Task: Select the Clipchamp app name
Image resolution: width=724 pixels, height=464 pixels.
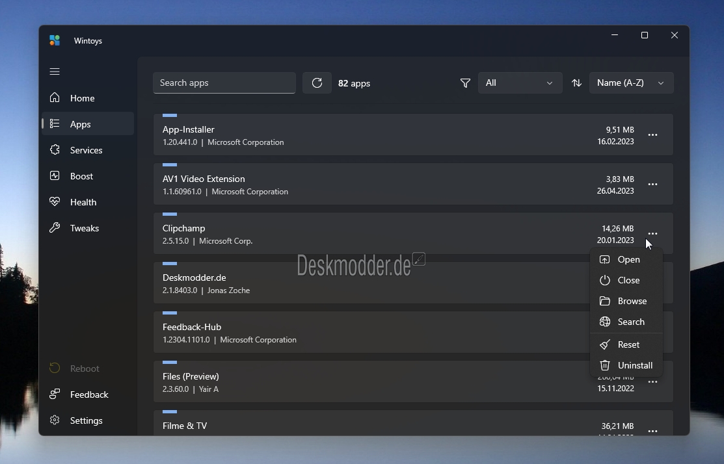Action: click(x=184, y=228)
